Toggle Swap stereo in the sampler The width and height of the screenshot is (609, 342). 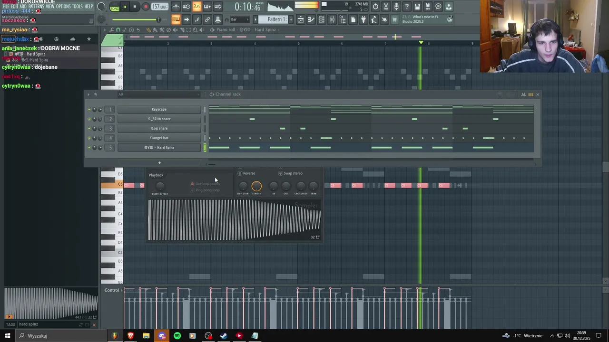coord(290,173)
